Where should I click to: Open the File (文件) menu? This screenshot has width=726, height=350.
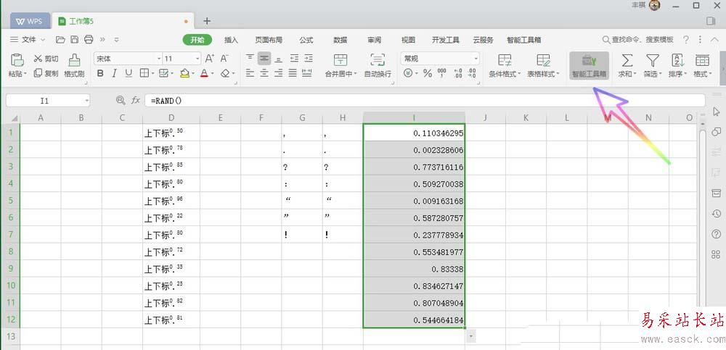click(28, 40)
